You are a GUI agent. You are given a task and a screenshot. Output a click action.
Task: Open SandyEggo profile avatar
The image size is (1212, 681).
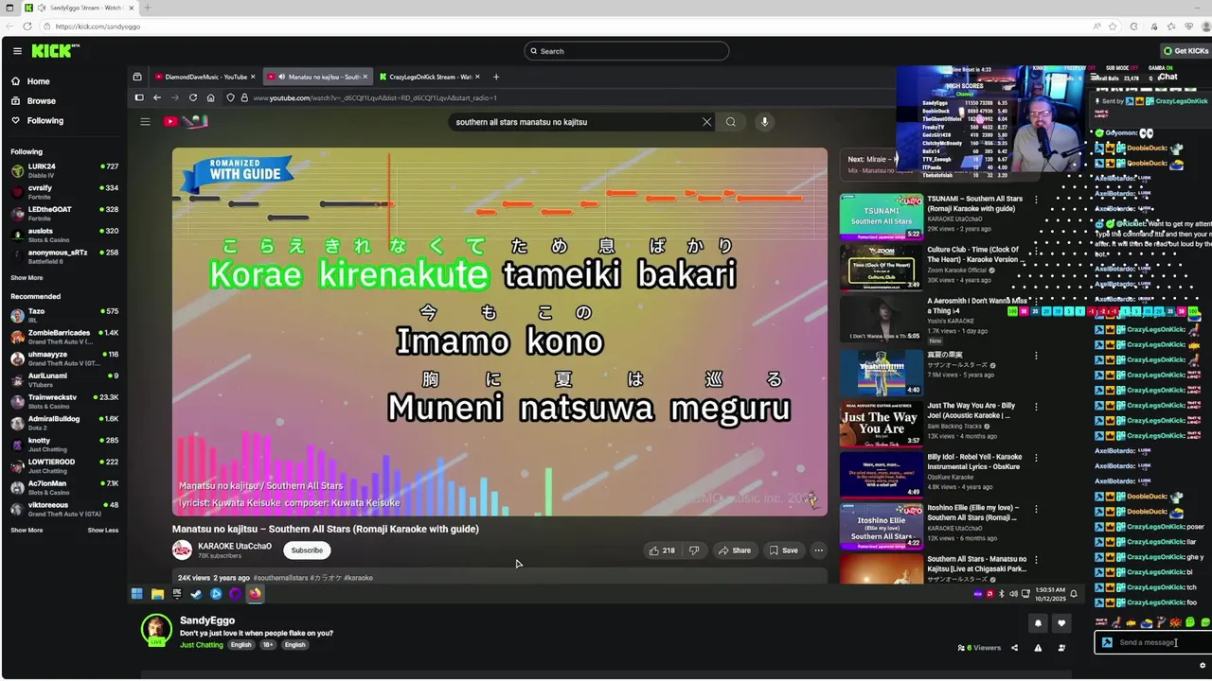pyautogui.click(x=156, y=629)
